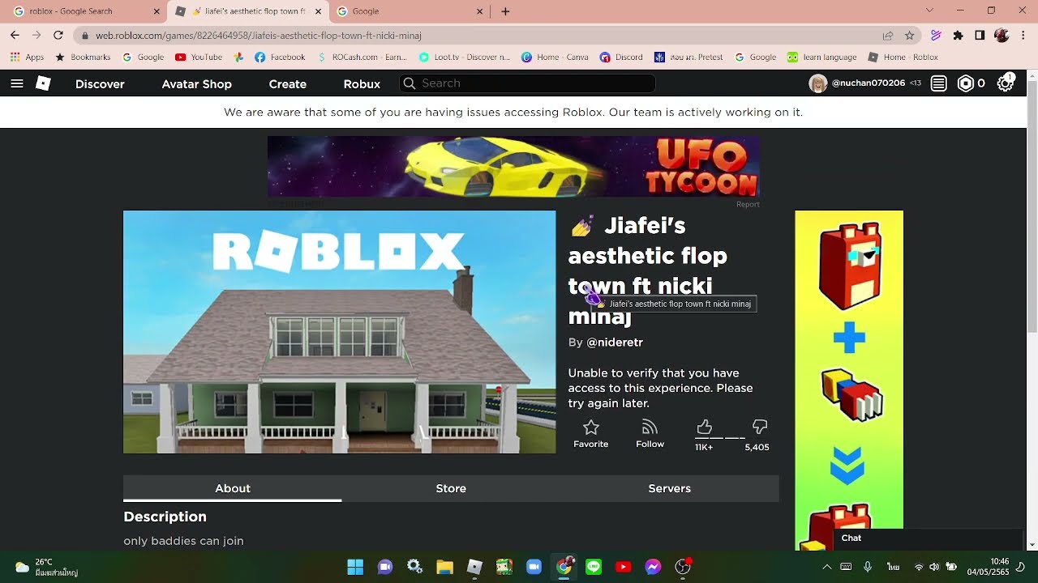Open LINE app from taskbar
The height and width of the screenshot is (583, 1038).
(594, 567)
